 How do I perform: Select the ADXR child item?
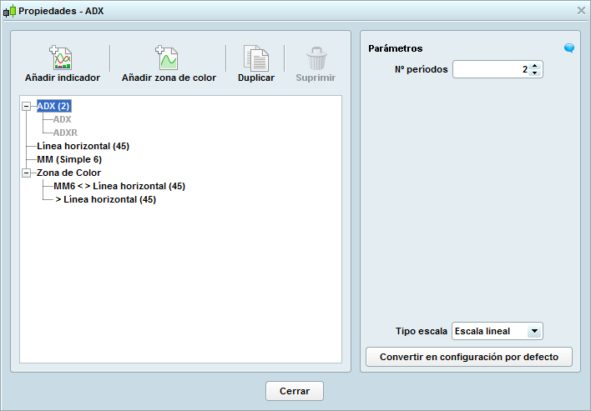66,133
